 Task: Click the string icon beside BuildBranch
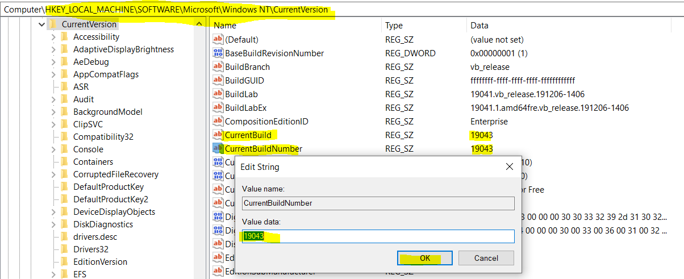tap(218, 67)
